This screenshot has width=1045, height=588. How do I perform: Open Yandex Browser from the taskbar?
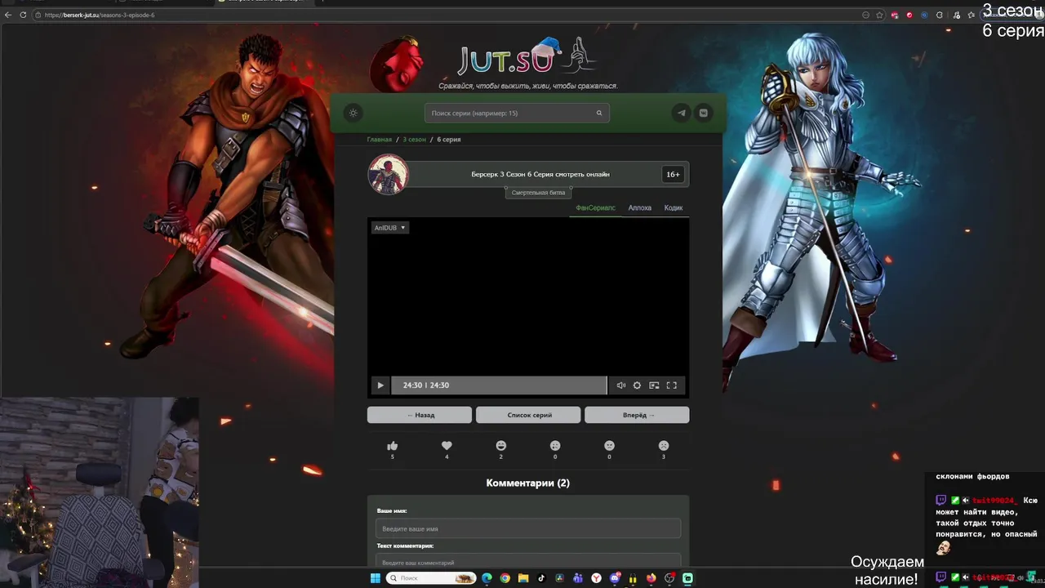pos(596,578)
